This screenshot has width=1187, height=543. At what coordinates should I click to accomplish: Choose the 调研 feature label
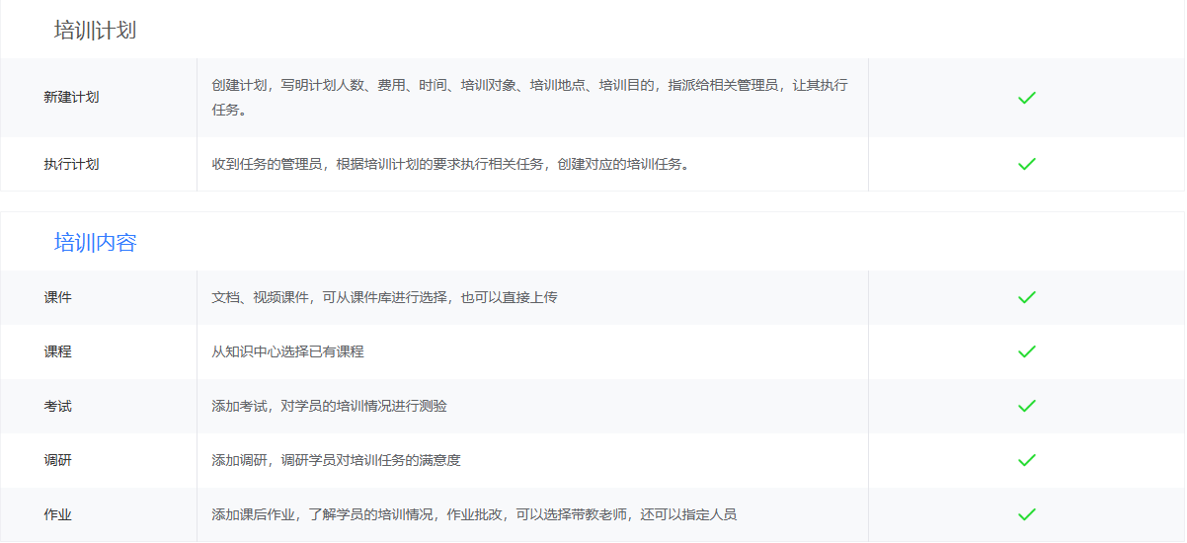[x=57, y=460]
